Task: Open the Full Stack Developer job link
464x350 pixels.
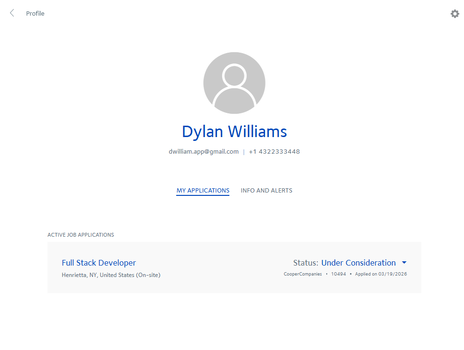Action: (x=99, y=263)
